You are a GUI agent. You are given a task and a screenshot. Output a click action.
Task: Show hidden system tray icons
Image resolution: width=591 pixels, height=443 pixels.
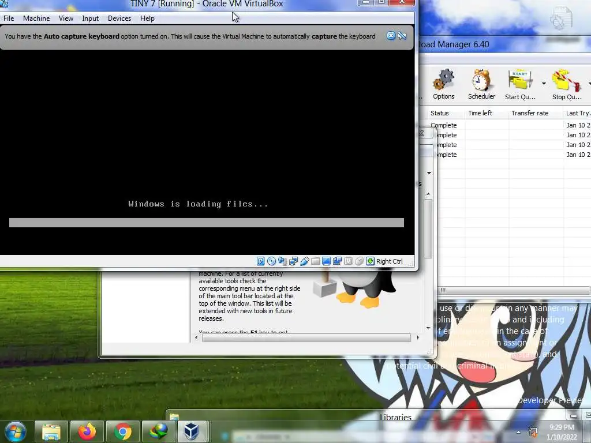click(518, 432)
